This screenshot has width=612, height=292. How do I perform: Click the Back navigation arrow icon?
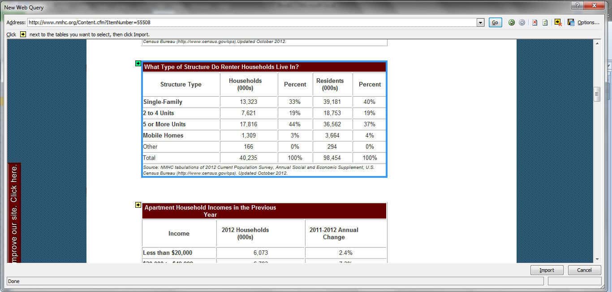(511, 22)
